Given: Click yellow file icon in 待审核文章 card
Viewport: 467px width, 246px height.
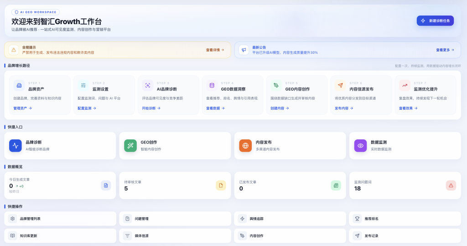Looking at the screenshot, I should [x=221, y=185].
